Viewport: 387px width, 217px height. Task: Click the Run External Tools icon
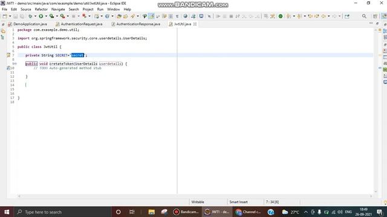(x=63, y=16)
